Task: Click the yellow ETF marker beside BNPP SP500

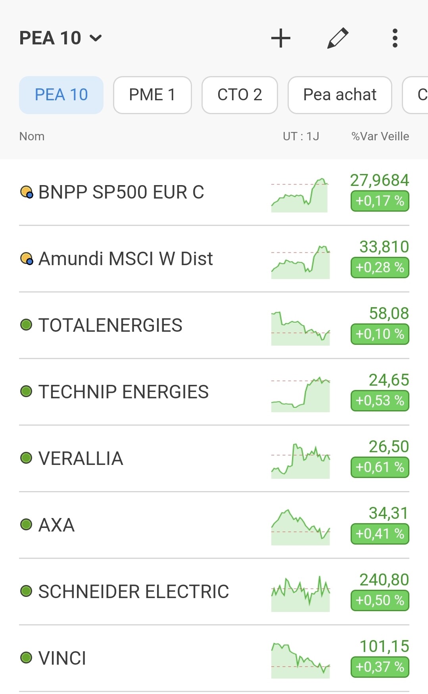Action: (27, 192)
